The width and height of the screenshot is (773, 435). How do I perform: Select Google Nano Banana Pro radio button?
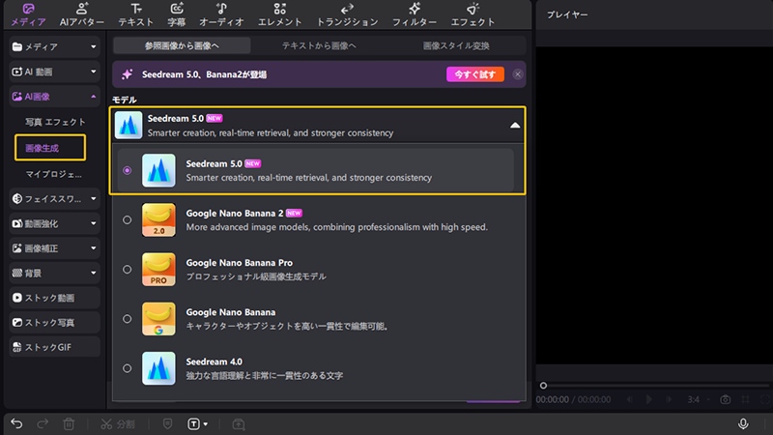pos(128,270)
